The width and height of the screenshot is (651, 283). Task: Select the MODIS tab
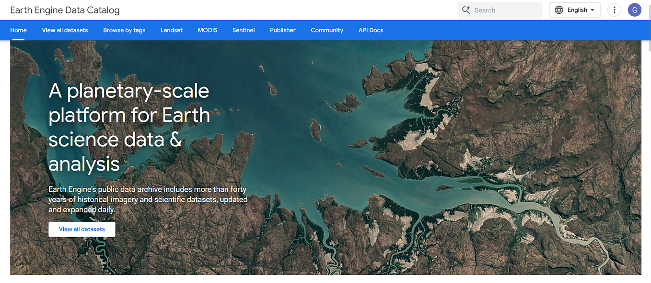(x=208, y=30)
